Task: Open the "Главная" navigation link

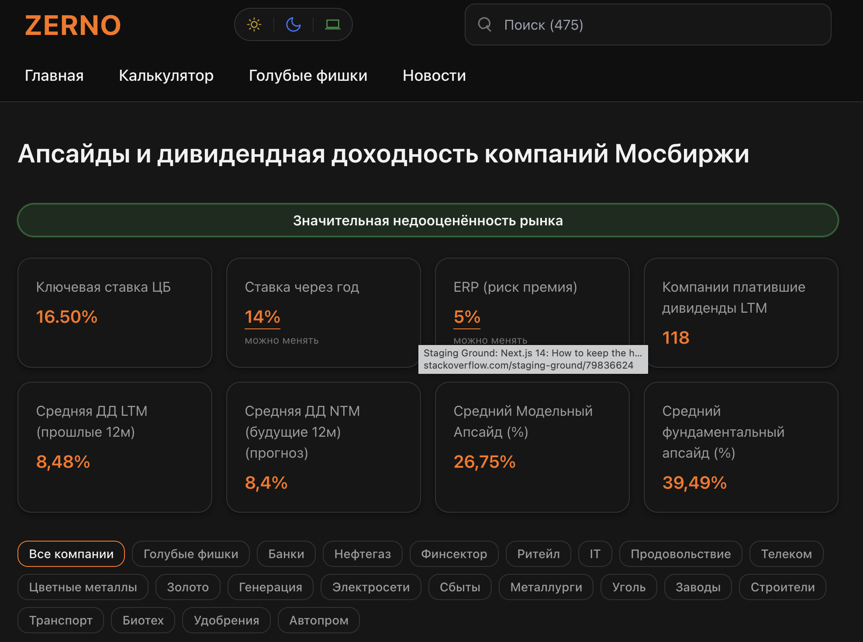Action: [54, 75]
